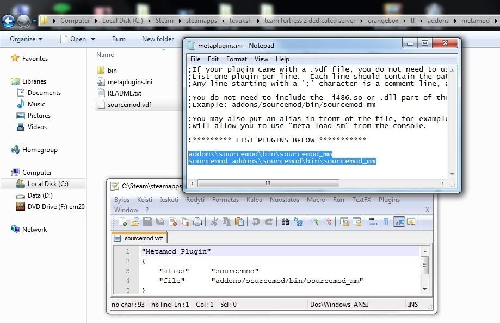The height and width of the screenshot is (323, 500).
Task: Click the Burn button in Explorer
Action: [x=119, y=39]
